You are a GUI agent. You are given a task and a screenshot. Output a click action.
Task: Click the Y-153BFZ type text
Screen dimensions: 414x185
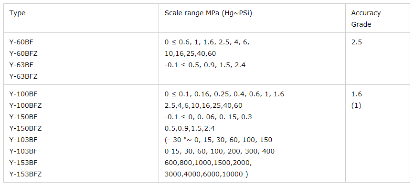pos(26,174)
